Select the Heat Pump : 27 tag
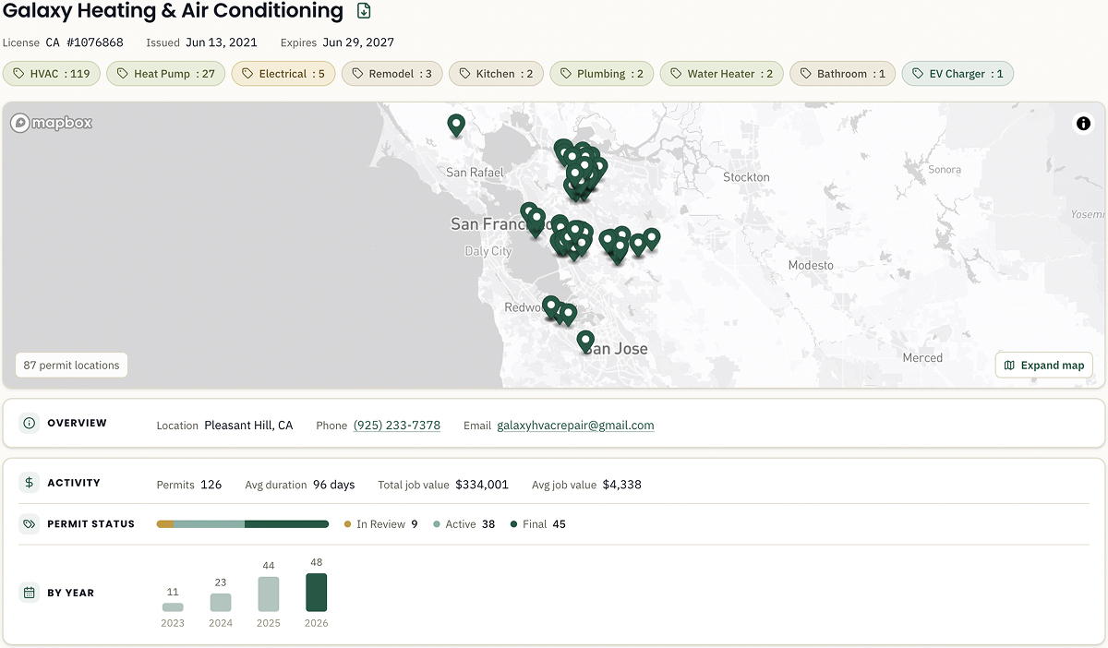This screenshot has height=648, width=1108. coord(165,74)
